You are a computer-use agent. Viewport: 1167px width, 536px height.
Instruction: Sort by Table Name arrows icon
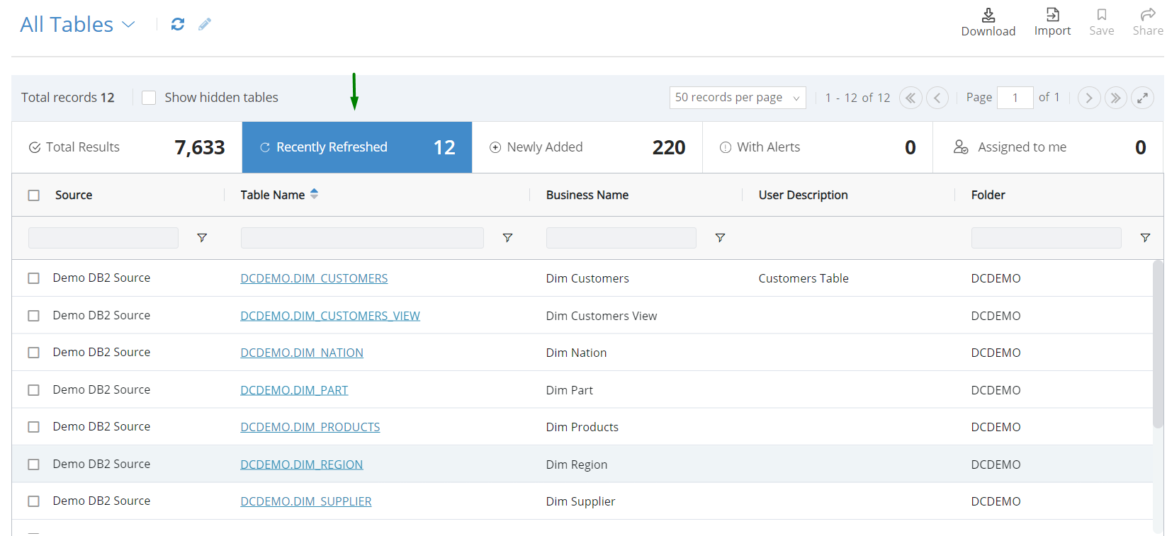[314, 194]
